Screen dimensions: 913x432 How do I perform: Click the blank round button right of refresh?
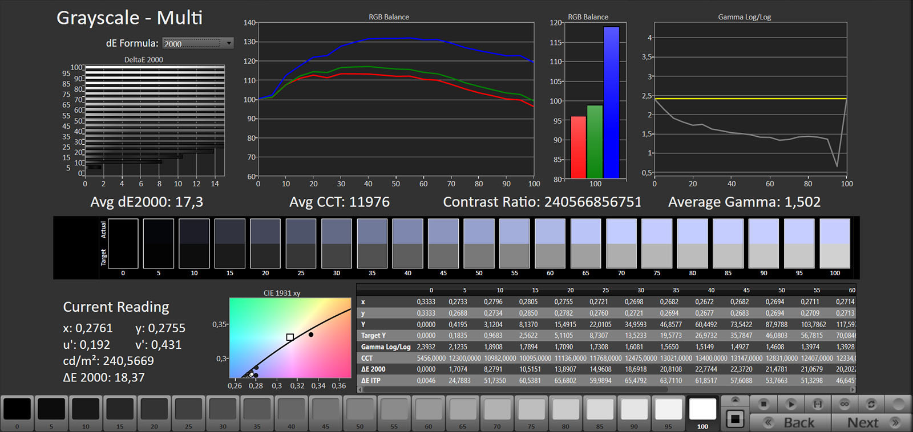tap(898, 404)
